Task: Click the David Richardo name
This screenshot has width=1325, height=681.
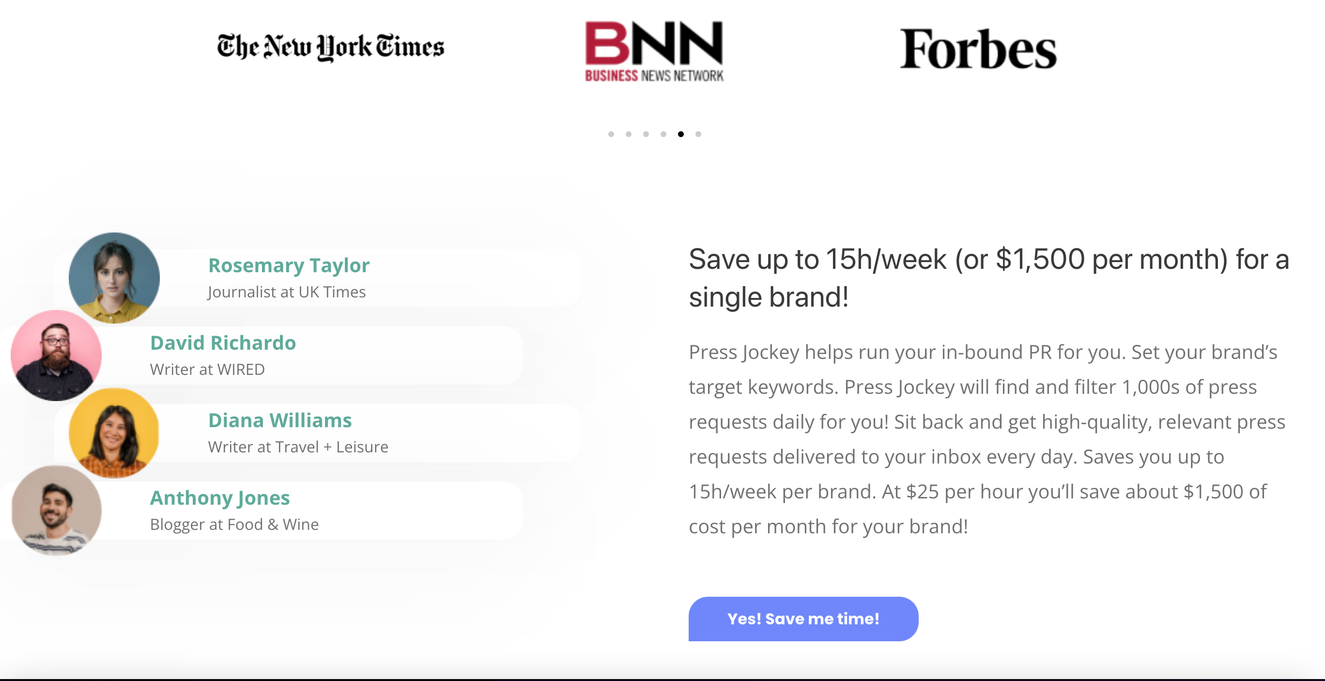Action: [223, 343]
